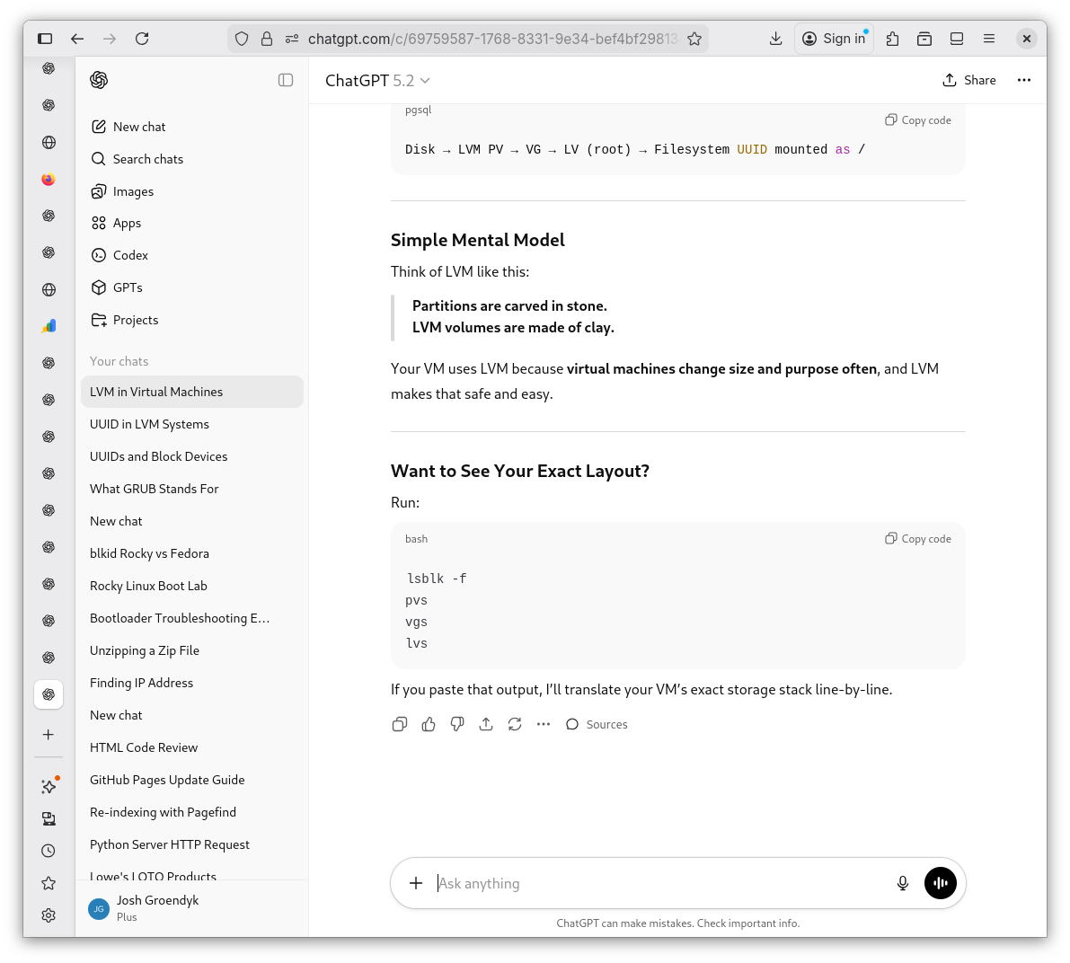The image size is (1070, 963).
Task: Focus the Ask anything input field
Action: 656,883
